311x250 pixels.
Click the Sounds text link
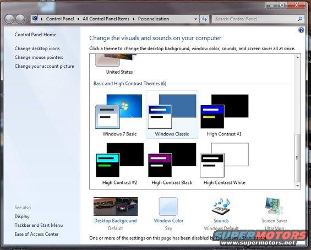[221, 221]
